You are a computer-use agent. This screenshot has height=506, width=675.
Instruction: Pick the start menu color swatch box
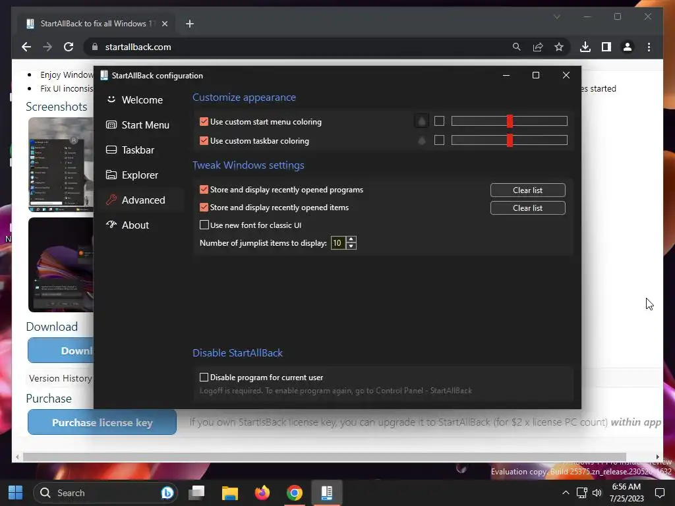click(x=439, y=121)
